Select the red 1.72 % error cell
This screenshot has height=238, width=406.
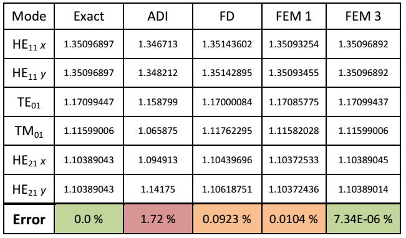pyautogui.click(x=158, y=219)
